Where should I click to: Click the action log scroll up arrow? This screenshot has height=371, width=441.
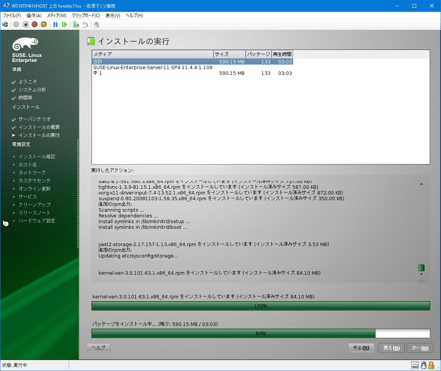(421, 184)
